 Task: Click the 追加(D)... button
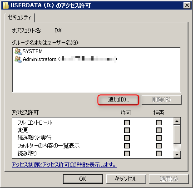[x=118, y=100]
